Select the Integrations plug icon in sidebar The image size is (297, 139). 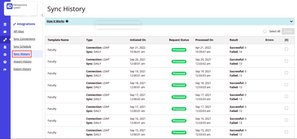(5, 40)
